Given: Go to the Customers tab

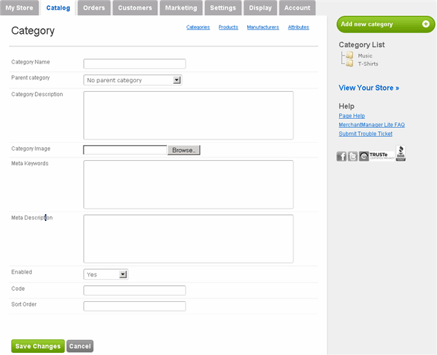Looking at the screenshot, I should click(135, 8).
